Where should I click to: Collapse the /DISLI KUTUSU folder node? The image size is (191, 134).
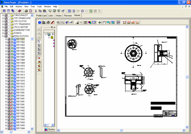3,36
